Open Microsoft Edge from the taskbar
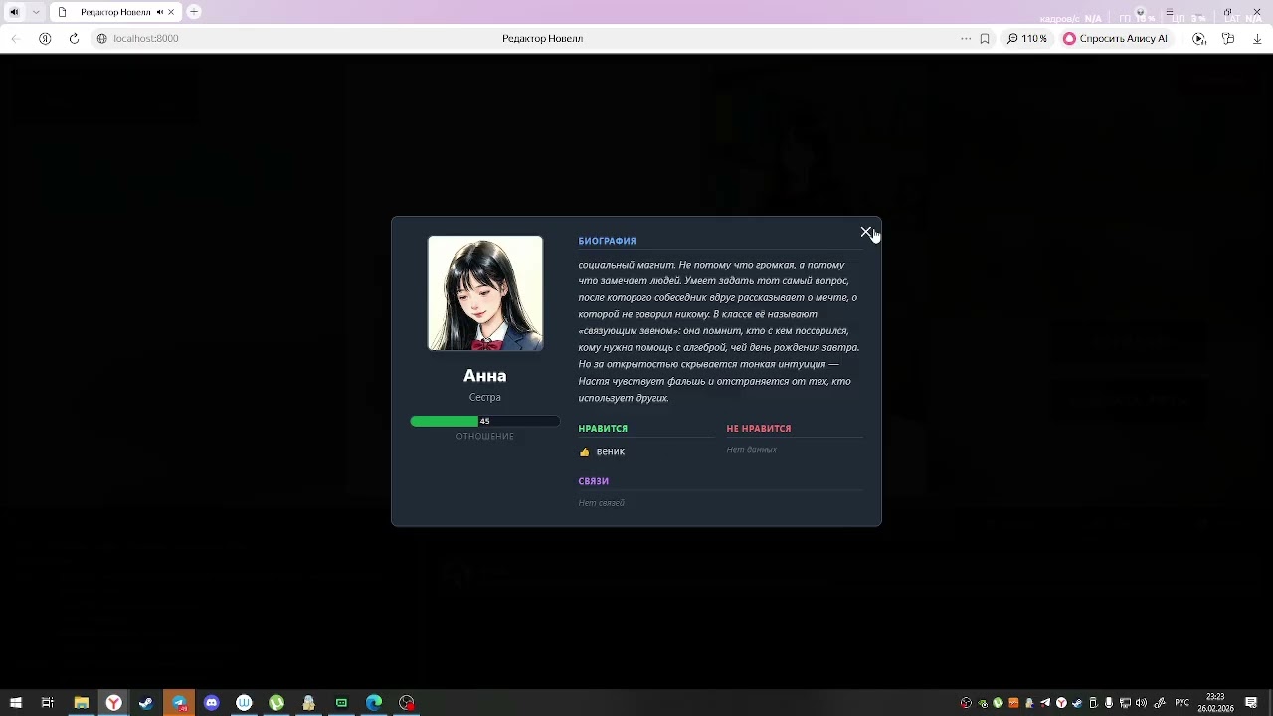Image resolution: width=1273 pixels, height=716 pixels. (x=374, y=703)
